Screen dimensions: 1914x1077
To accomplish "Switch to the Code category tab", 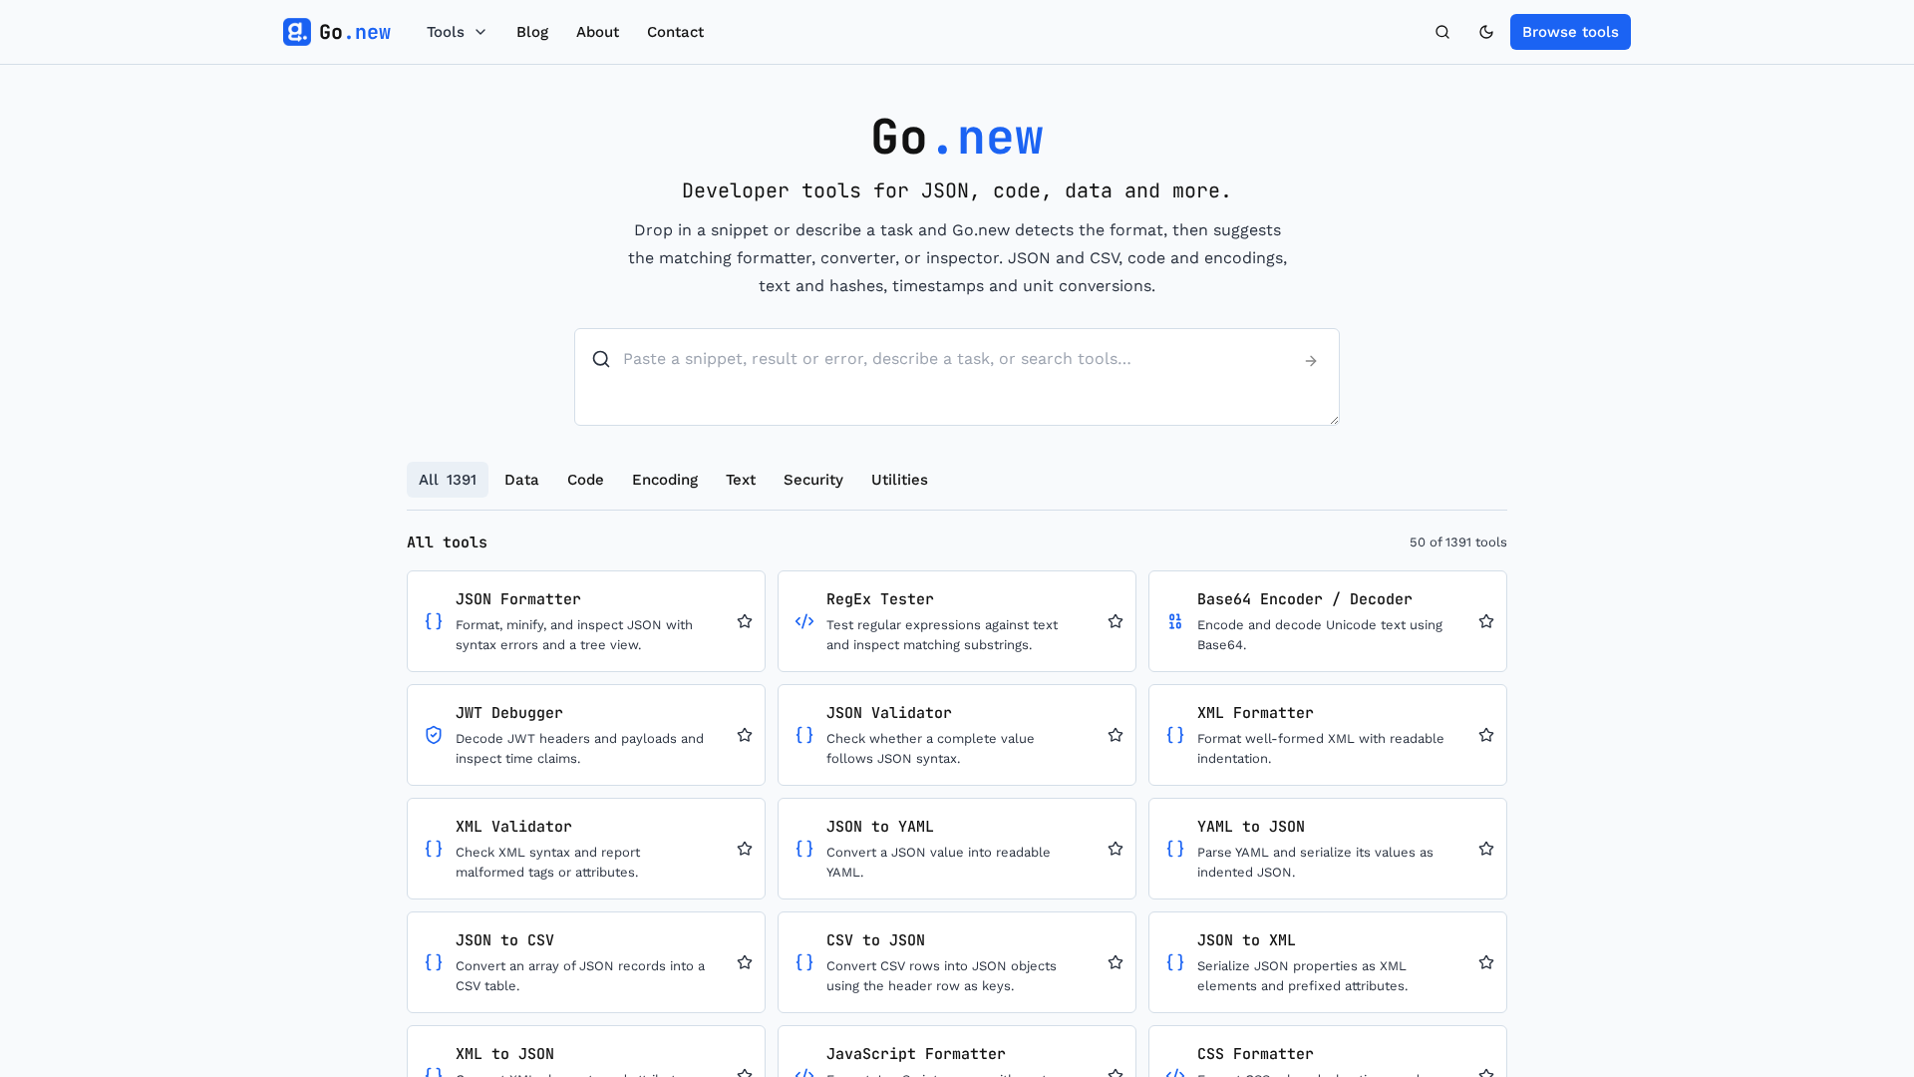I will 585,480.
